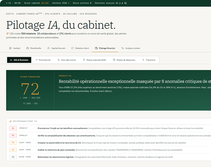Open the Suivi des écarts sub-tab

pyautogui.click(x=67, y=60)
